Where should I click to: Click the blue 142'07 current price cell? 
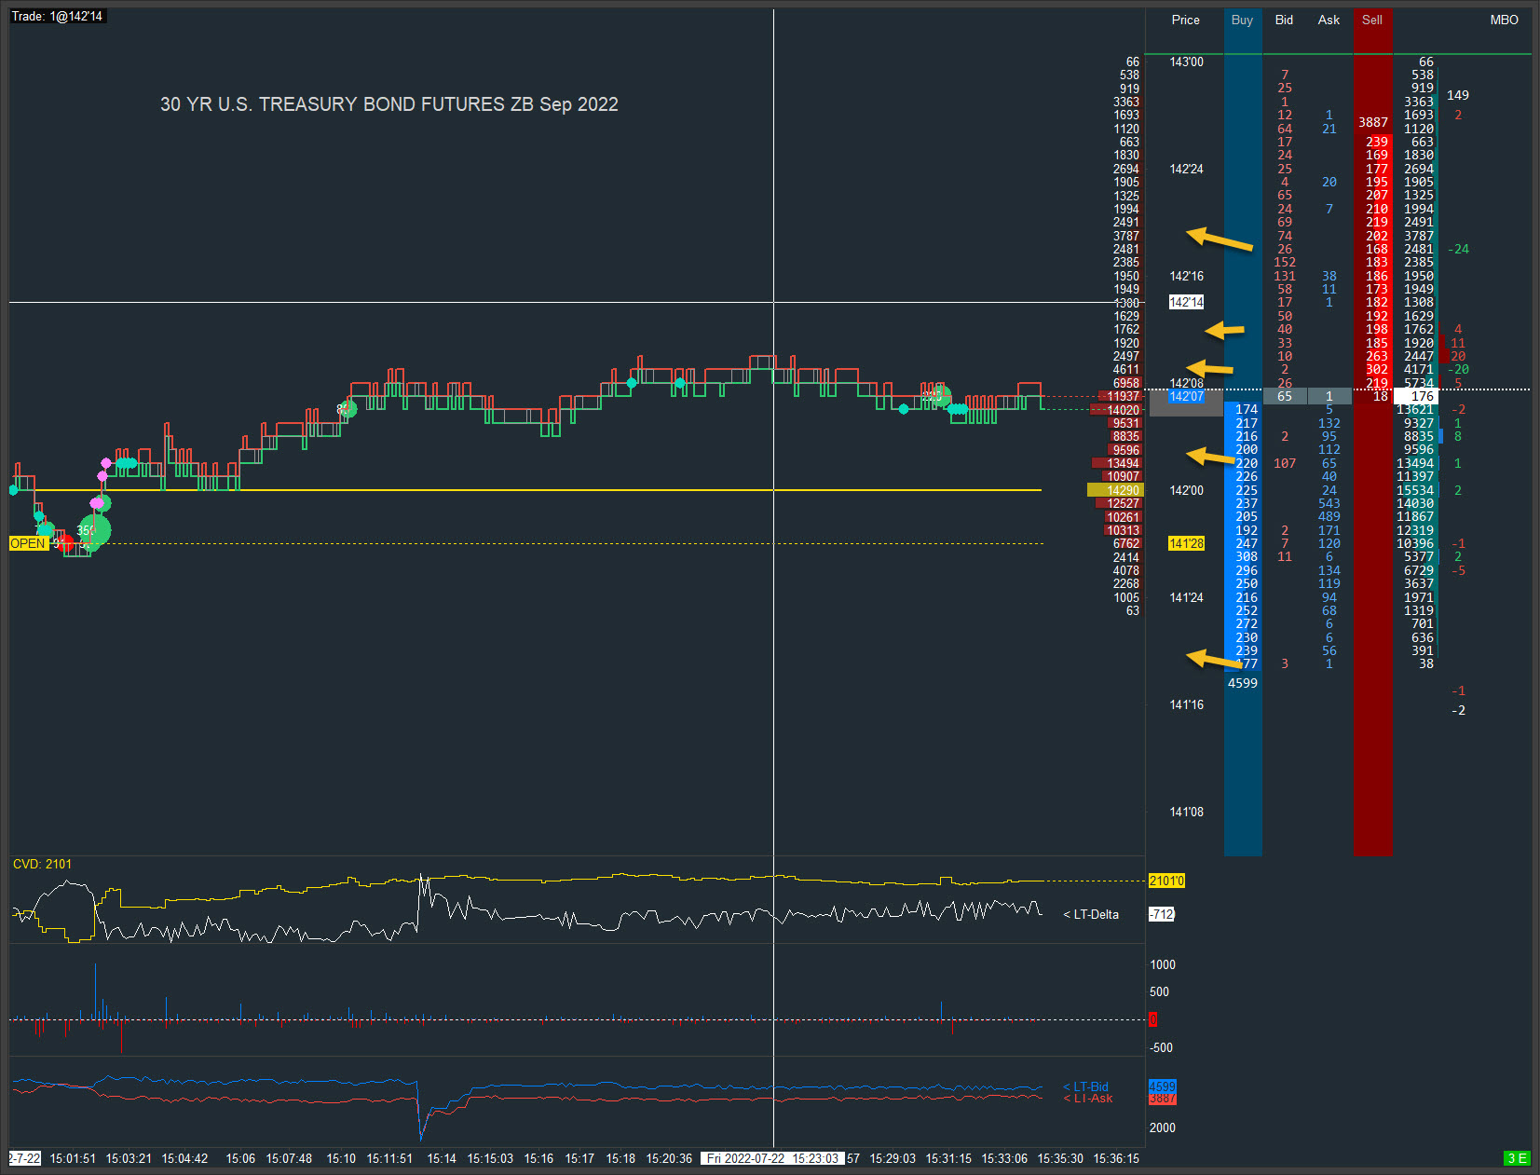[x=1186, y=396]
